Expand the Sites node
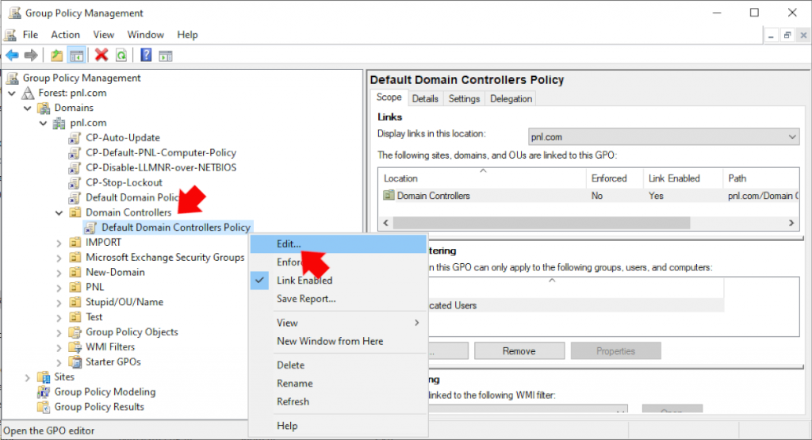 click(x=28, y=377)
